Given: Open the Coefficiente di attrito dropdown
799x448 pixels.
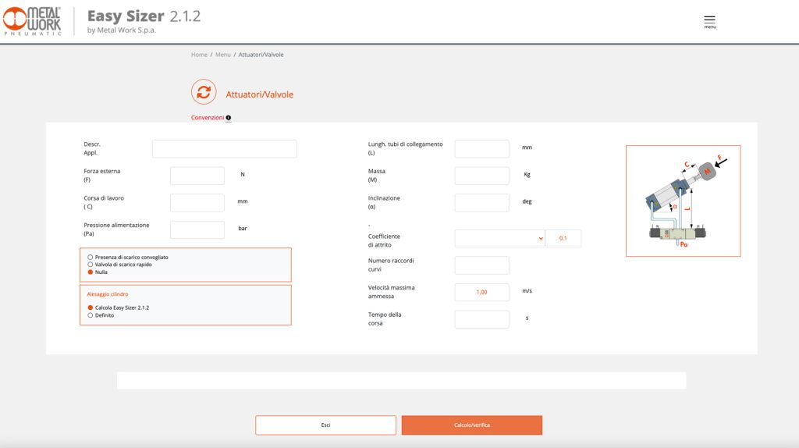Looking at the screenshot, I should click(x=499, y=239).
